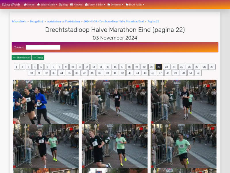Go to gallery page 30

coord(31,73)
